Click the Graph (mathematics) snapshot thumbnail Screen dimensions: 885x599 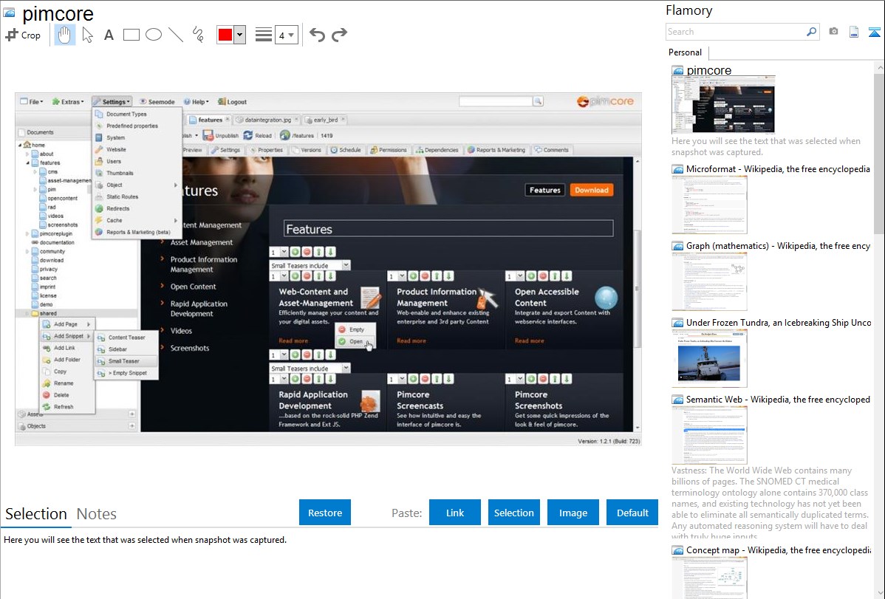(709, 281)
